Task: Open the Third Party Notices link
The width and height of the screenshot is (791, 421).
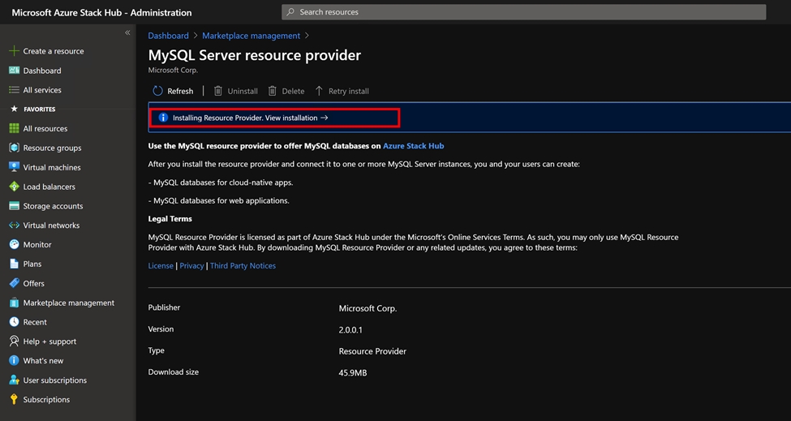Action: (x=243, y=265)
